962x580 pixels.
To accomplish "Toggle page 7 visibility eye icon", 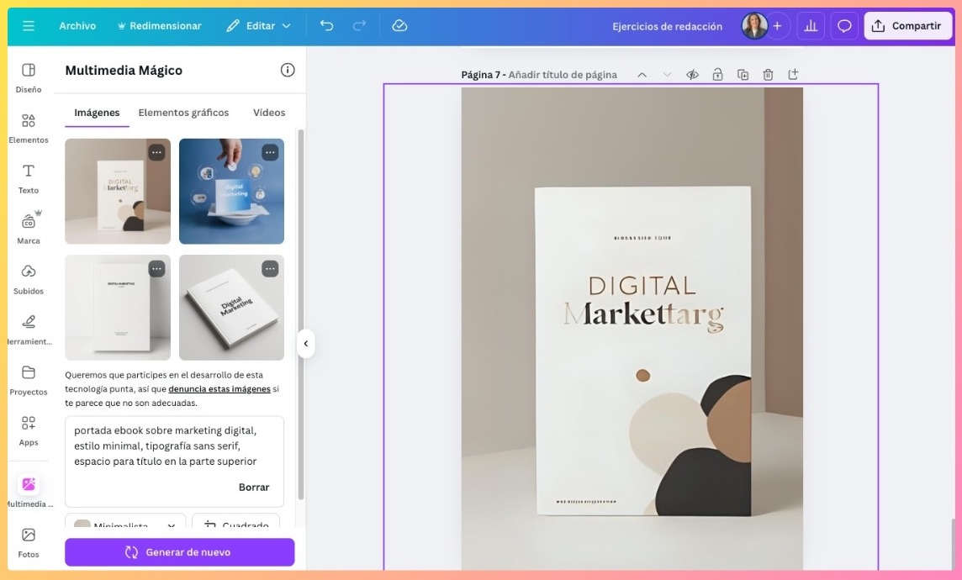I will (692, 75).
